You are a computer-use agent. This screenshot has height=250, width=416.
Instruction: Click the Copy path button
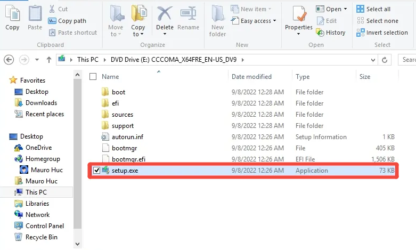[x=67, y=21]
